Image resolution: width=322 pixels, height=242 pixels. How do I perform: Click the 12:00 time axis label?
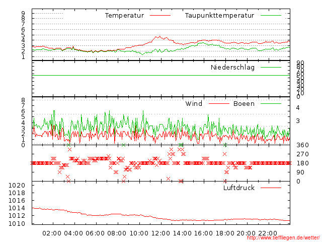click(x=160, y=233)
